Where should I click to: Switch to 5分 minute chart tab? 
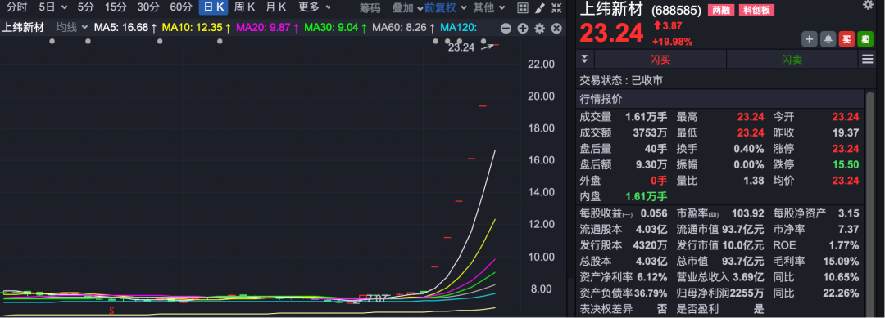(86, 8)
